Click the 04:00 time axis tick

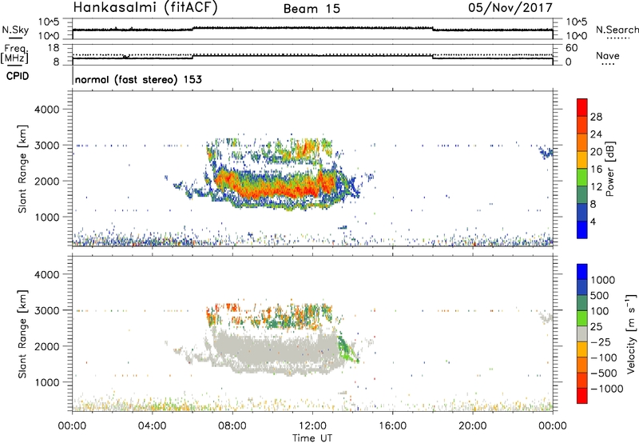pos(153,426)
